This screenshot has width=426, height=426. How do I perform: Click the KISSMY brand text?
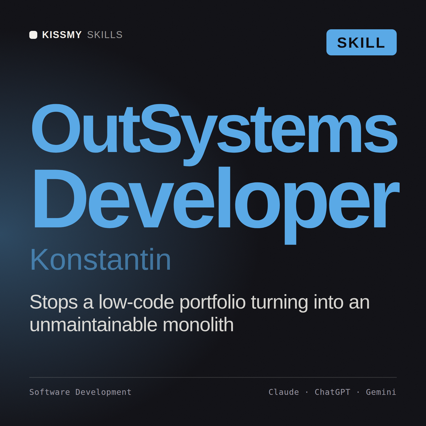click(x=62, y=35)
